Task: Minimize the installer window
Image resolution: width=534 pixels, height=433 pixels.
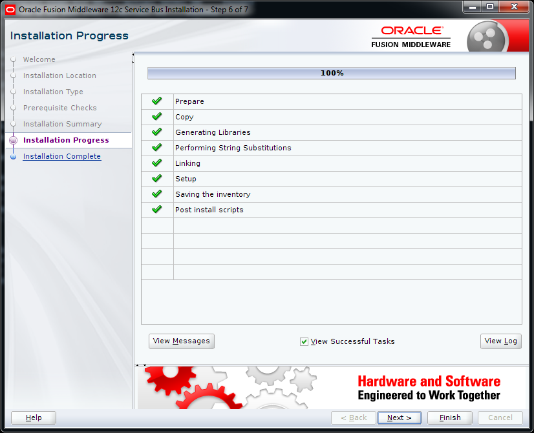Action: [473, 7]
